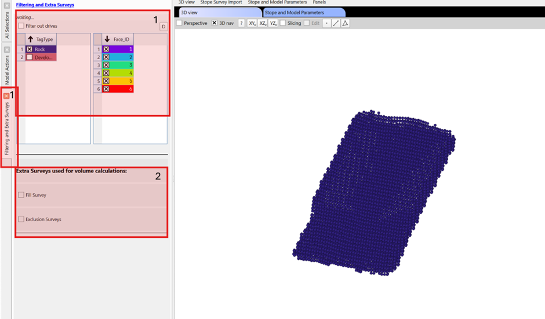This screenshot has height=319, width=545.
Task: Toggle the Perspective checkbox
Action: coord(179,23)
